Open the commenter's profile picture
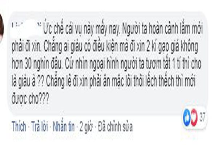The height and width of the screenshot is (145, 218). pyautogui.click(x=2, y=28)
